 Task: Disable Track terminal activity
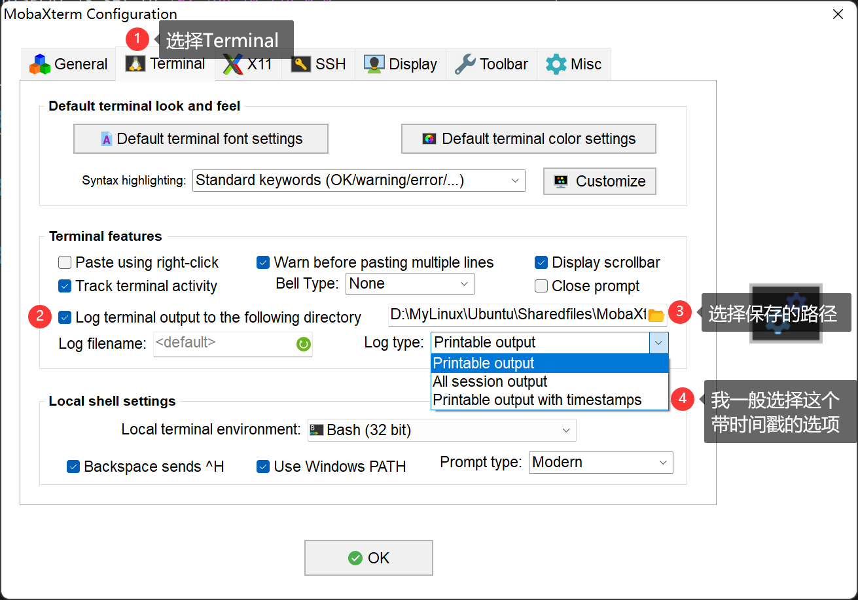point(65,286)
